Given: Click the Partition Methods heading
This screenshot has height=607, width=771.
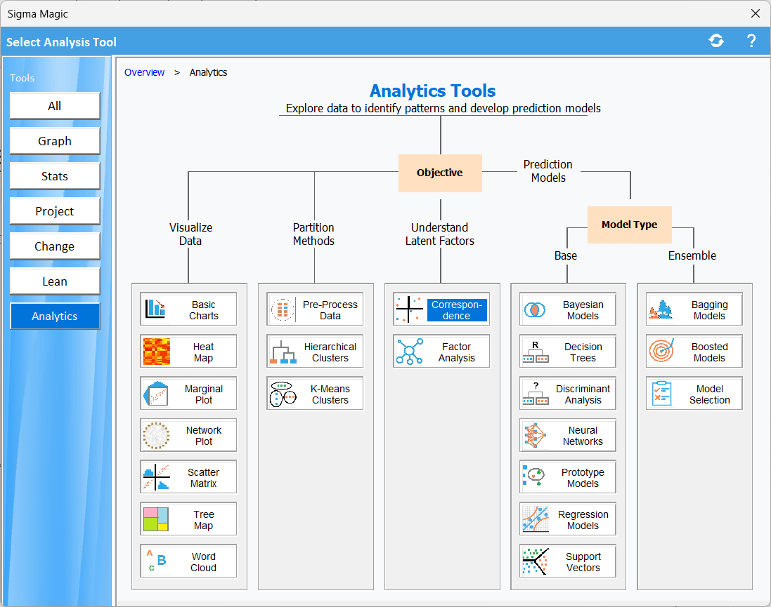Looking at the screenshot, I should (313, 234).
